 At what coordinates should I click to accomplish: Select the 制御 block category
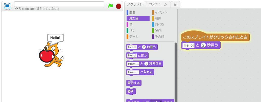coord(158,18)
